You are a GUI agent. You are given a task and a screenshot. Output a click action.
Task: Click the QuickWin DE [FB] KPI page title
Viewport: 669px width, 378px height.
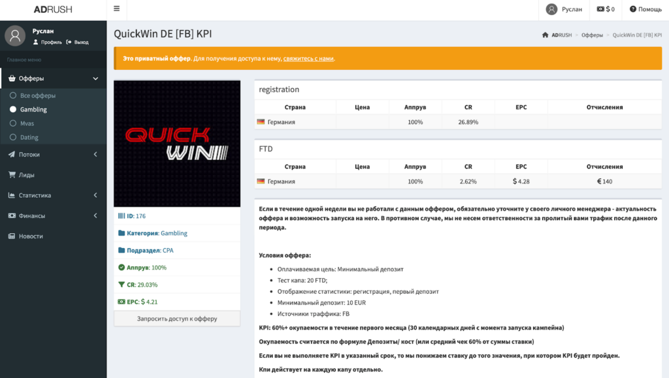tap(163, 34)
